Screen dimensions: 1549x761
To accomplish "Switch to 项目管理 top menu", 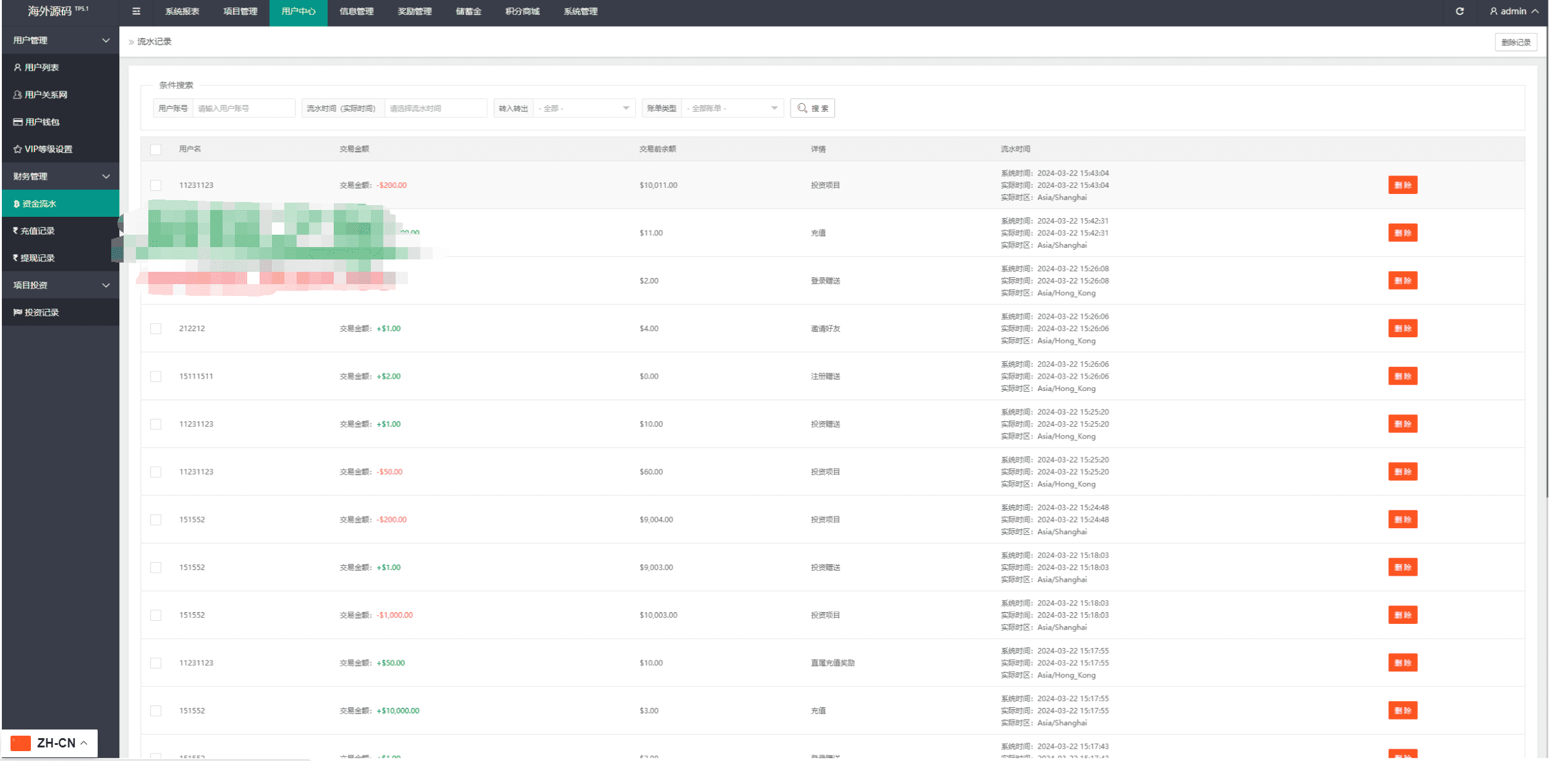I will tap(240, 11).
